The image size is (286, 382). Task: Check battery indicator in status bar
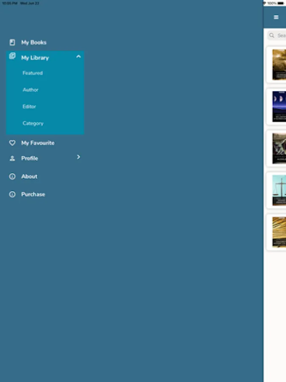pyautogui.click(x=280, y=3)
